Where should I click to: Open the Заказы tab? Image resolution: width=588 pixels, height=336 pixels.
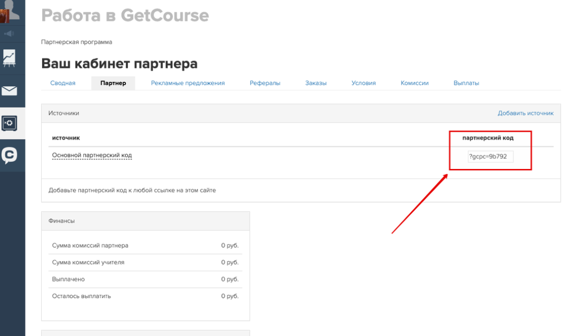pyautogui.click(x=316, y=83)
